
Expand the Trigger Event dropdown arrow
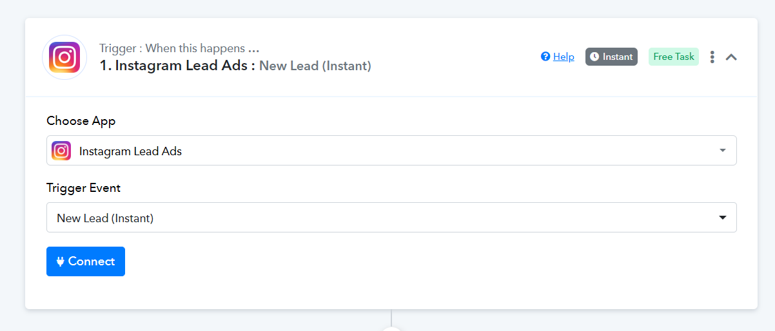pyautogui.click(x=723, y=218)
